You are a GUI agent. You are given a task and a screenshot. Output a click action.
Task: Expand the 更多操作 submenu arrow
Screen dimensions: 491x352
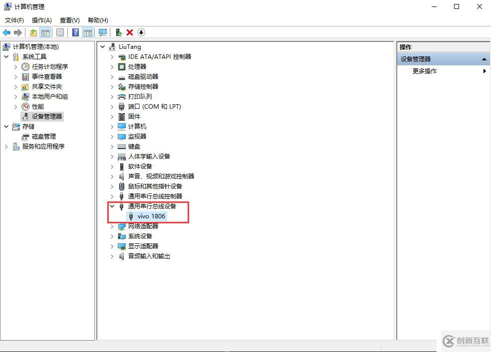[484, 71]
